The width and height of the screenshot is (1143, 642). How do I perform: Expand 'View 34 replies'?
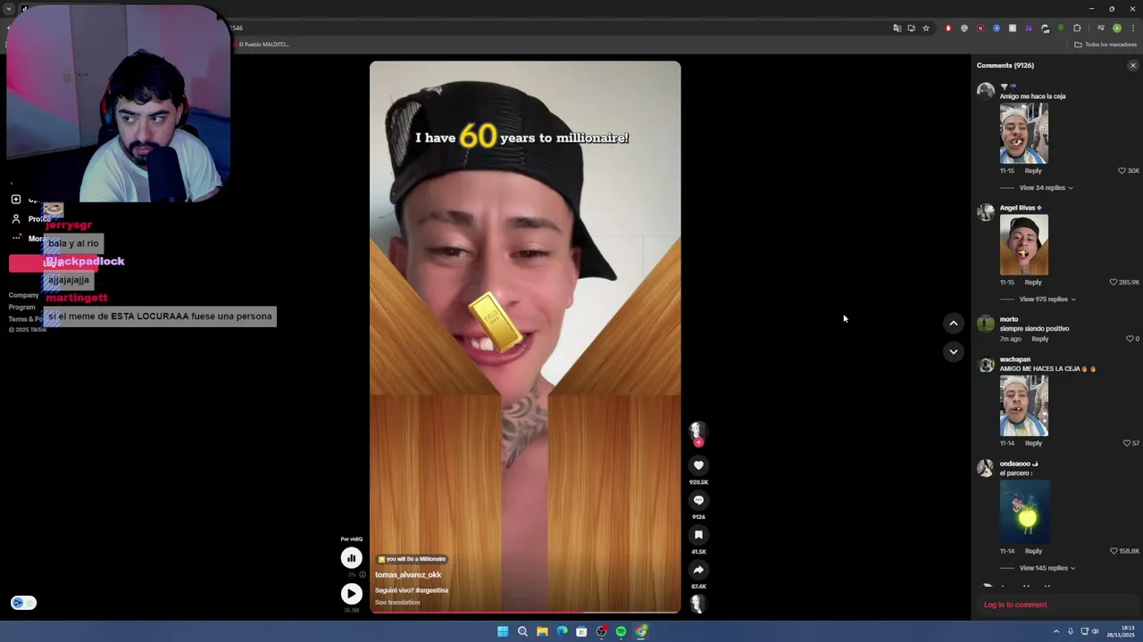1046,188
